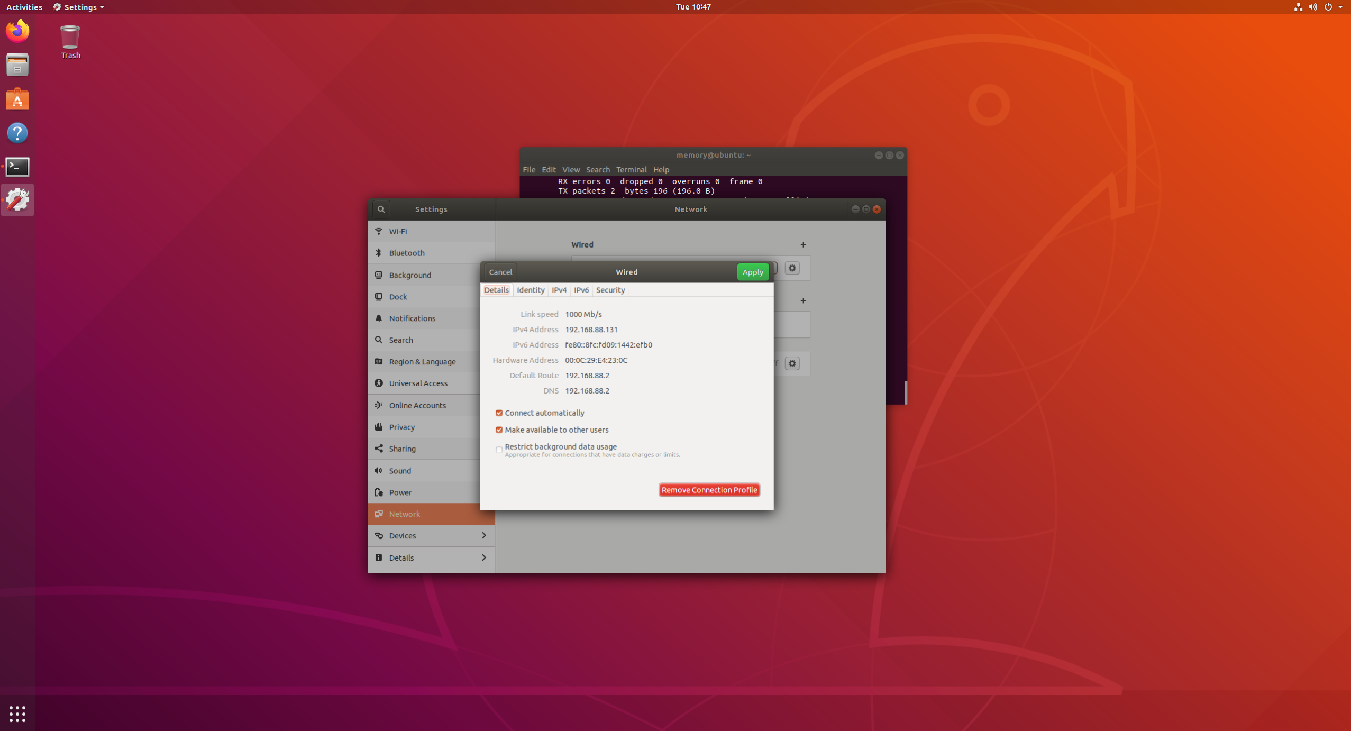
Task: Switch to the Terminal dock icon
Action: pyautogui.click(x=17, y=167)
